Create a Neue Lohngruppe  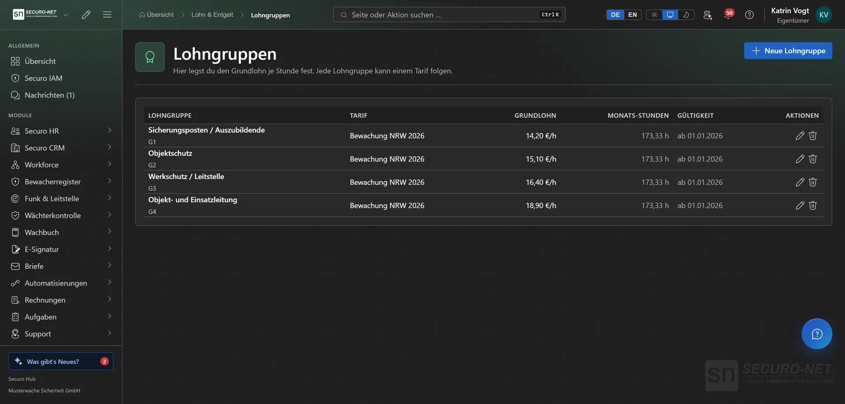(x=788, y=51)
